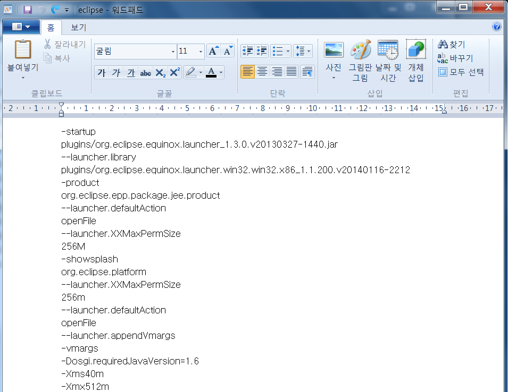Open the font family combo box 굴림
The width and height of the screenshot is (508, 392).
click(136, 52)
